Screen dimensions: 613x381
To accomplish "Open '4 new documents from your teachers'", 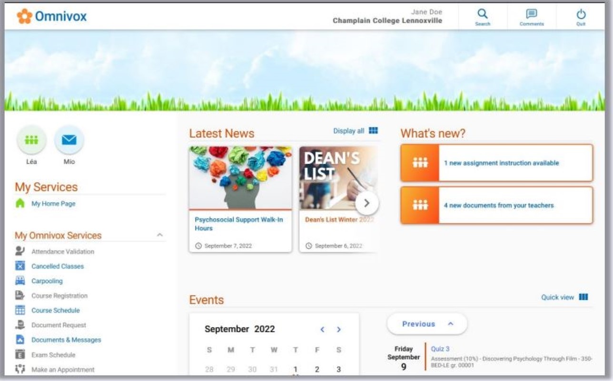I will 499,205.
